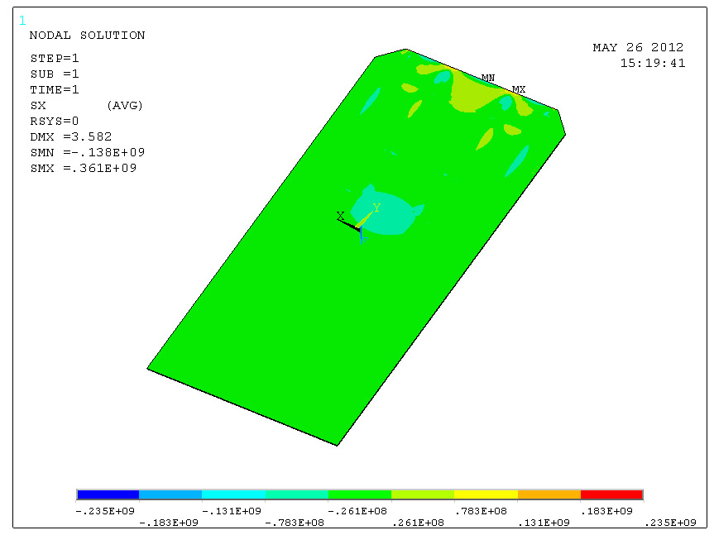Pick the bright green legend band
714x535 pixels.
click(360, 494)
